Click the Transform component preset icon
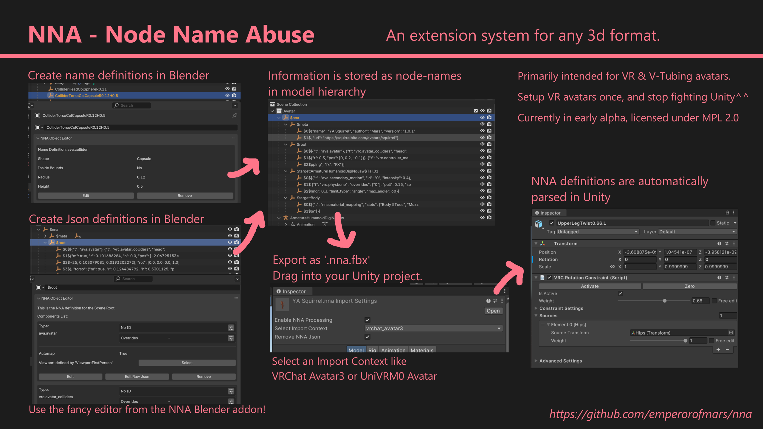Image resolution: width=763 pixels, height=429 pixels. (x=727, y=244)
